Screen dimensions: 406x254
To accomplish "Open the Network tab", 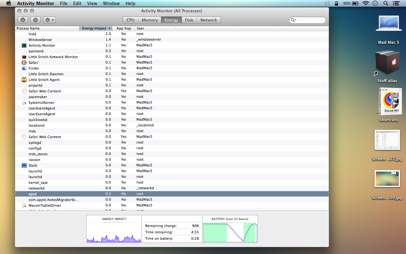I will tap(209, 20).
